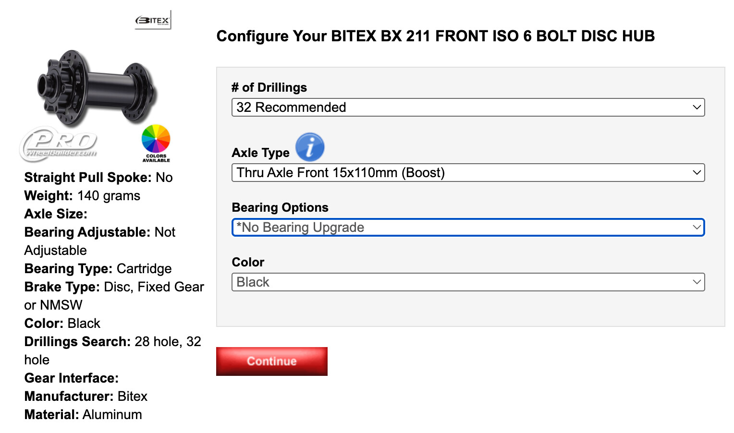Click the Bitex brand logo

[x=153, y=20]
